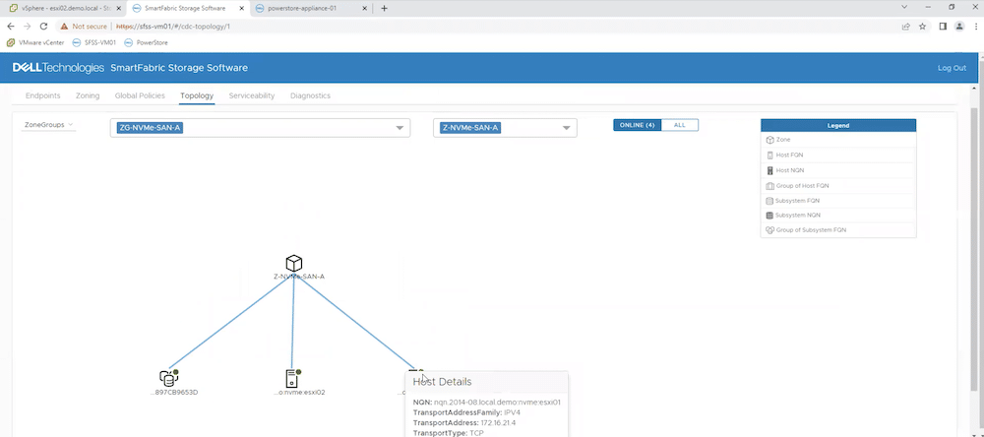
Task: Click the Subsystem NQN legend icon
Action: click(770, 216)
